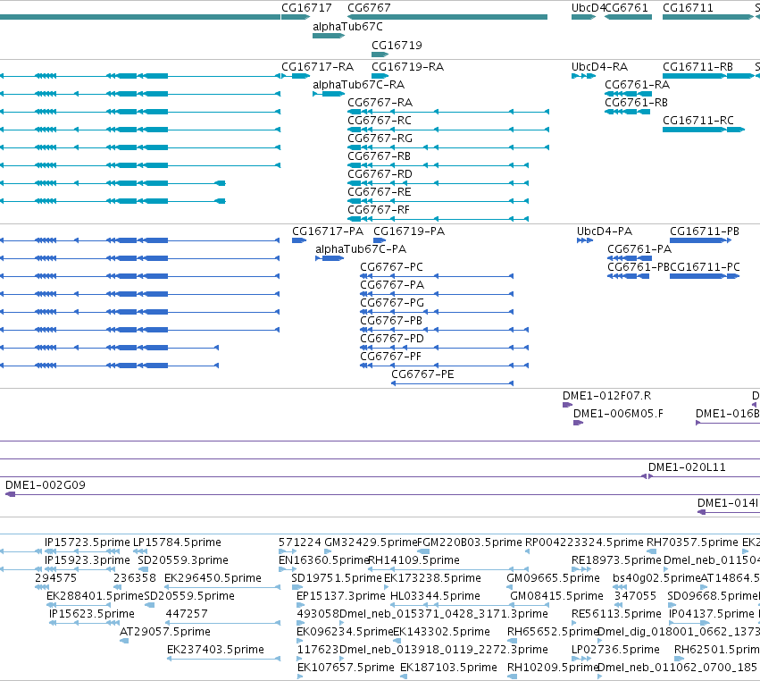Select the CG6767-RC transcript label
Image resolution: width=760 pixels, height=681 pixels.
tap(380, 121)
